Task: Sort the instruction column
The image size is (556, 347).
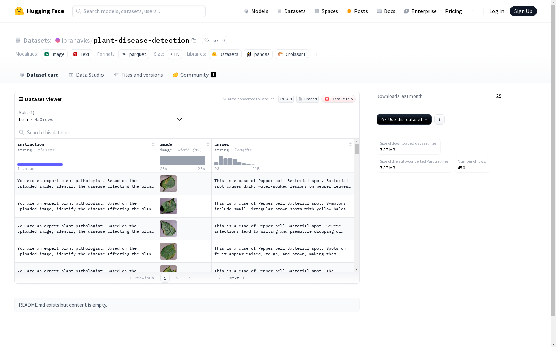Action: click(153, 144)
